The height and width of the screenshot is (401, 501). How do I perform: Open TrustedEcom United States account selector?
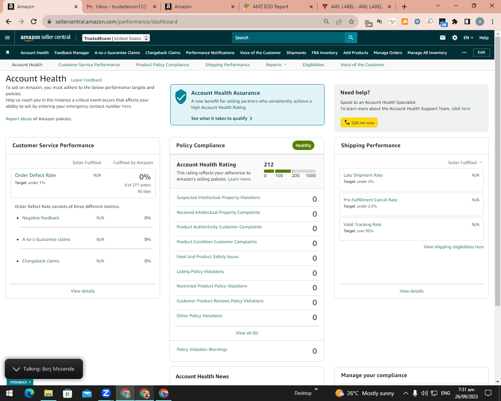[116, 38]
